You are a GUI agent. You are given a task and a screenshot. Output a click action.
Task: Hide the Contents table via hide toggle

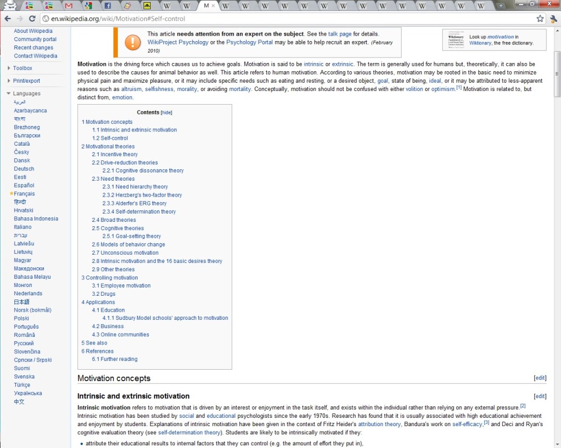166,112
